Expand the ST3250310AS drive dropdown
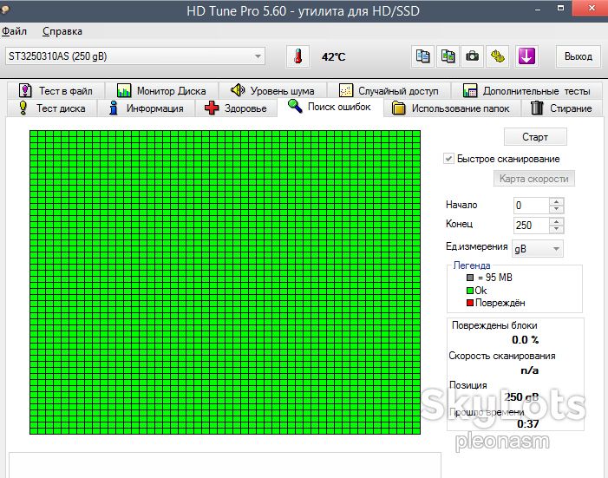 [x=258, y=56]
